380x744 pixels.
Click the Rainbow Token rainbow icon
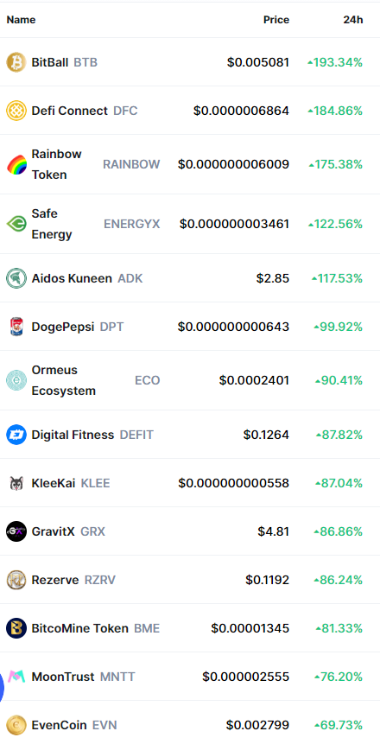click(16, 165)
